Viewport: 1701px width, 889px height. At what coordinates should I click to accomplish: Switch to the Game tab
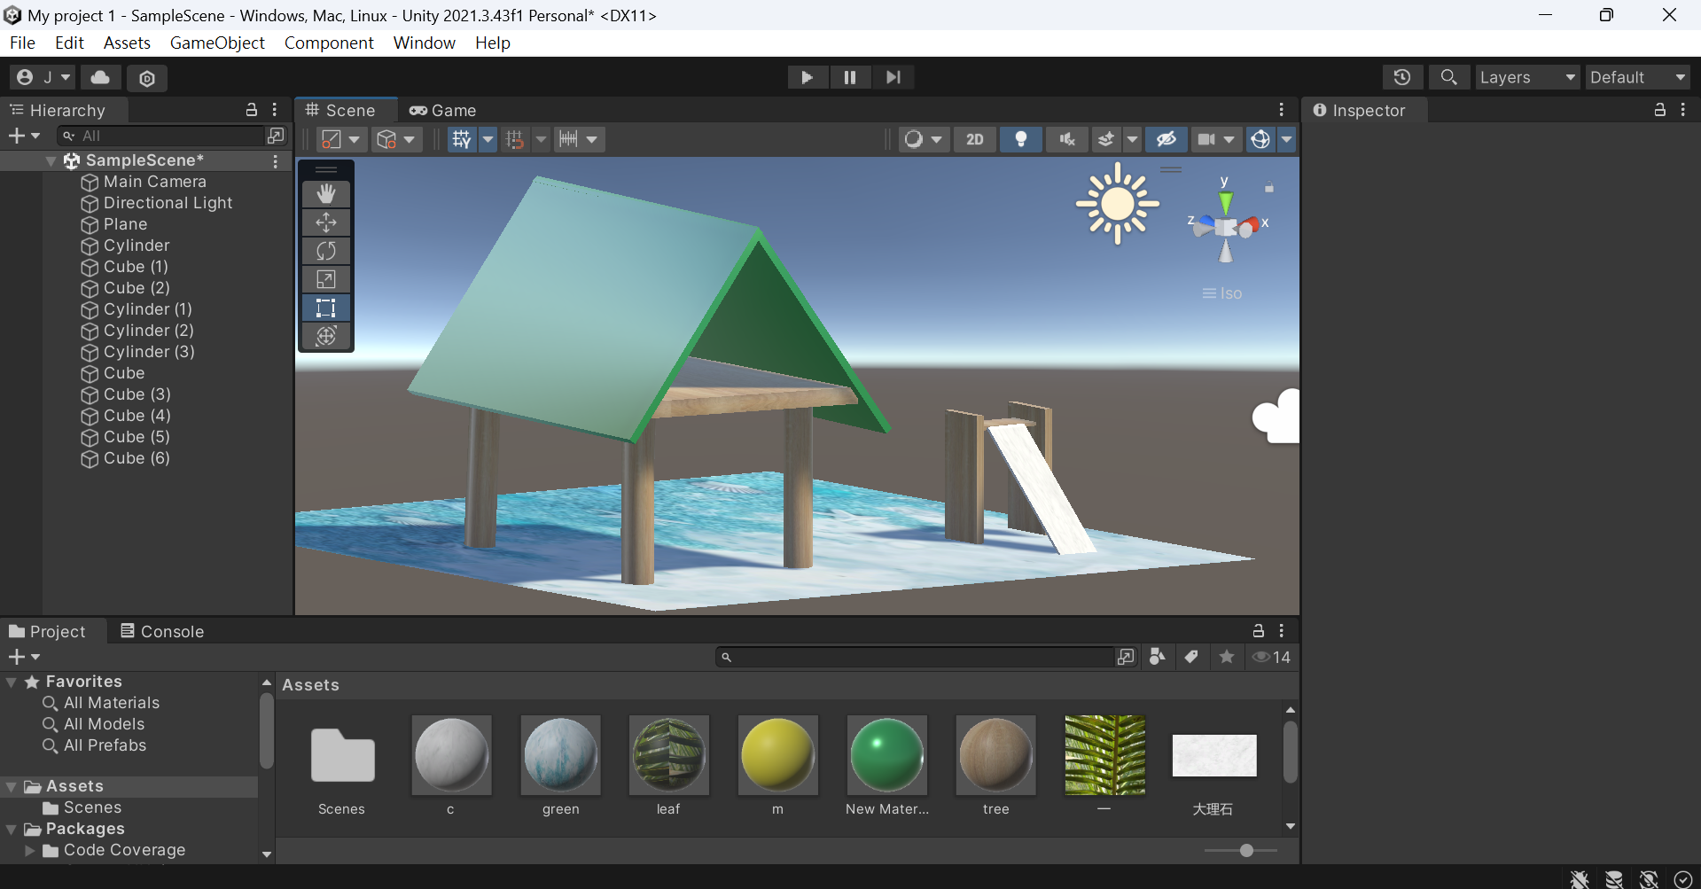(443, 110)
